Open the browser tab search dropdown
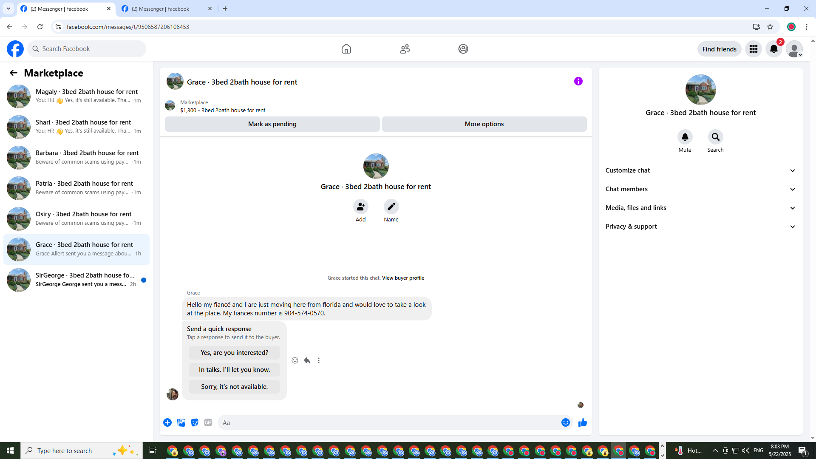Viewport: 816px width, 459px height. 8,8
